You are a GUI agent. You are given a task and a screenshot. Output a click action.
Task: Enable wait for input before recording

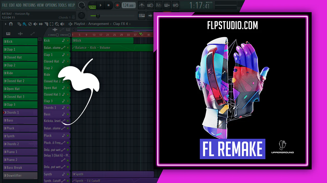click(150, 5)
